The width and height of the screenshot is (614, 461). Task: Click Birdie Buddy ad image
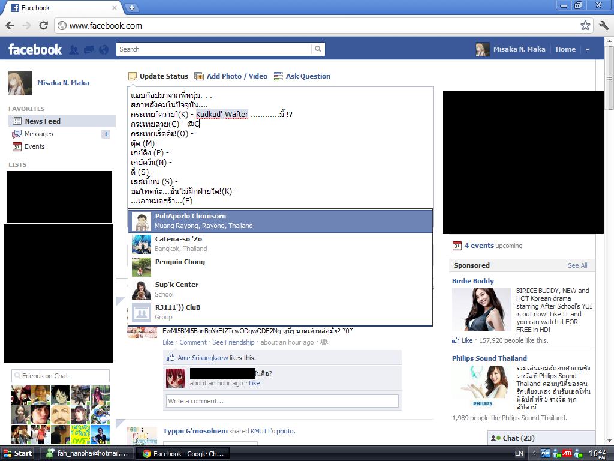coord(481,310)
